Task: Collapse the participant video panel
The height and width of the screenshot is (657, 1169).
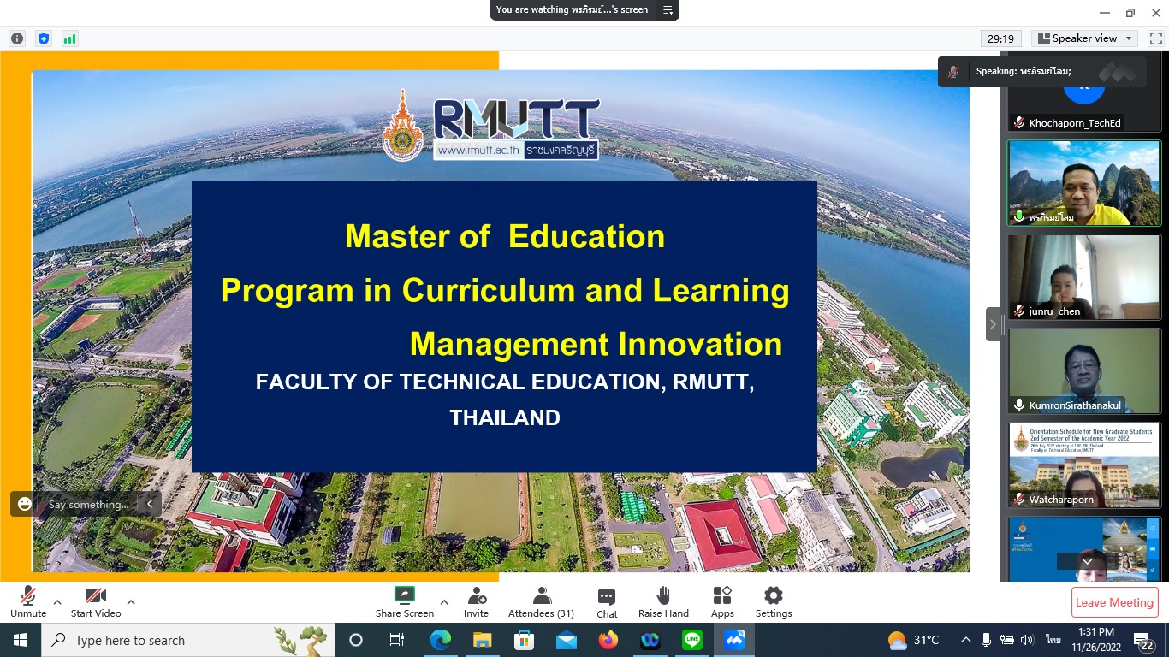Action: (x=993, y=324)
